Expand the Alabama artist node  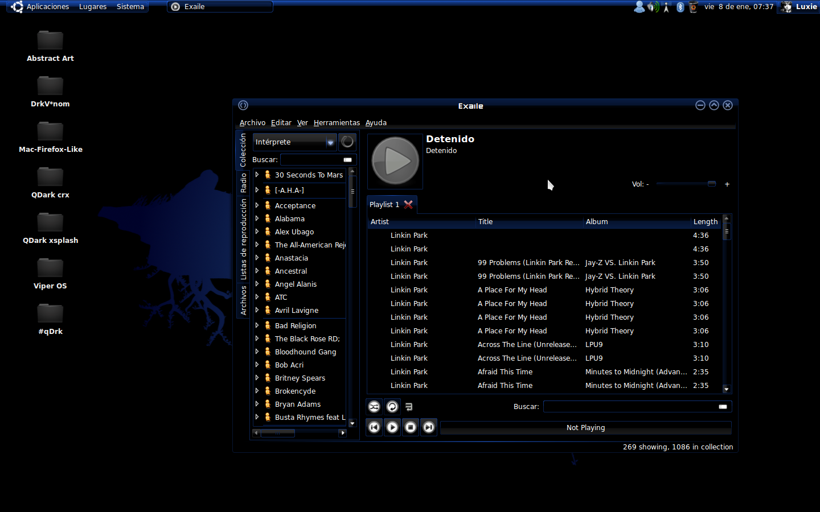(257, 218)
